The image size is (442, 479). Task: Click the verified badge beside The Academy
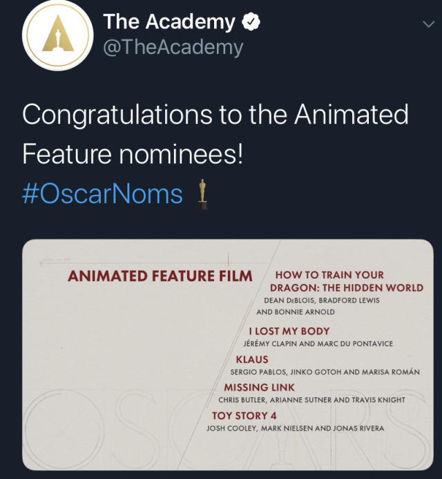[251, 21]
